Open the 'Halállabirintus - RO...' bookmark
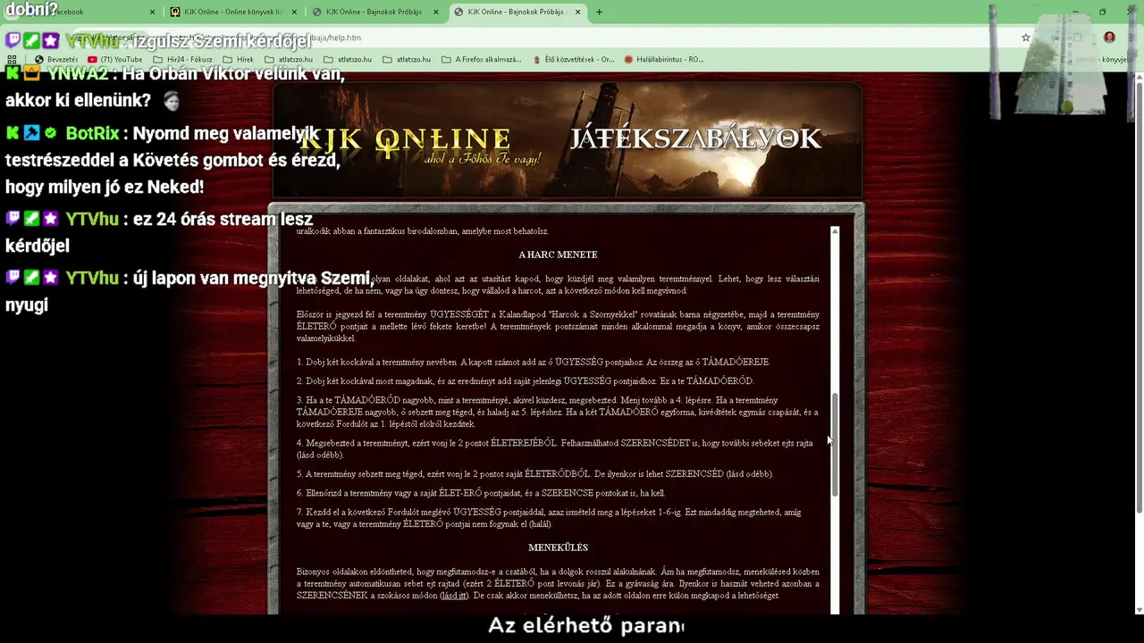Image resolution: width=1144 pixels, height=643 pixels. (x=663, y=59)
